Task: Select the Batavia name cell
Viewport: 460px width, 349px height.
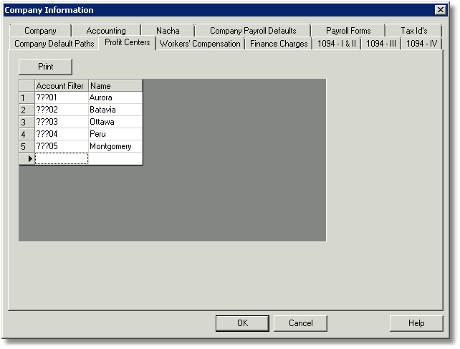Action: click(115, 110)
